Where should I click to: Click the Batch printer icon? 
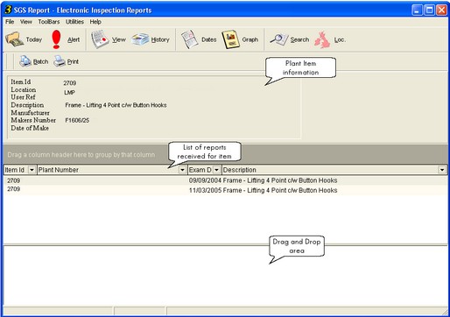pyautogui.click(x=25, y=61)
